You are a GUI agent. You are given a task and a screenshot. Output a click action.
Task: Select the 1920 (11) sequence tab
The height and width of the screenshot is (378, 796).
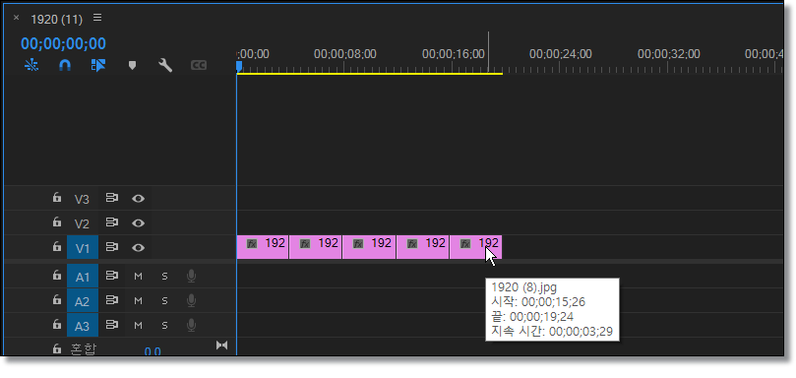pyautogui.click(x=56, y=19)
